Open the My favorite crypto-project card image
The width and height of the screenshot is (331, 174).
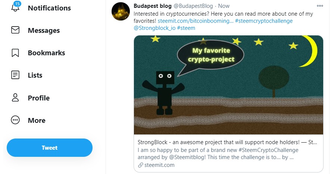click(228, 85)
